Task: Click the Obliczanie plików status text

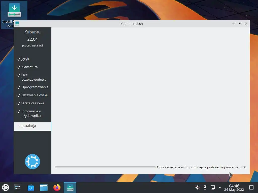Action: click(201, 167)
